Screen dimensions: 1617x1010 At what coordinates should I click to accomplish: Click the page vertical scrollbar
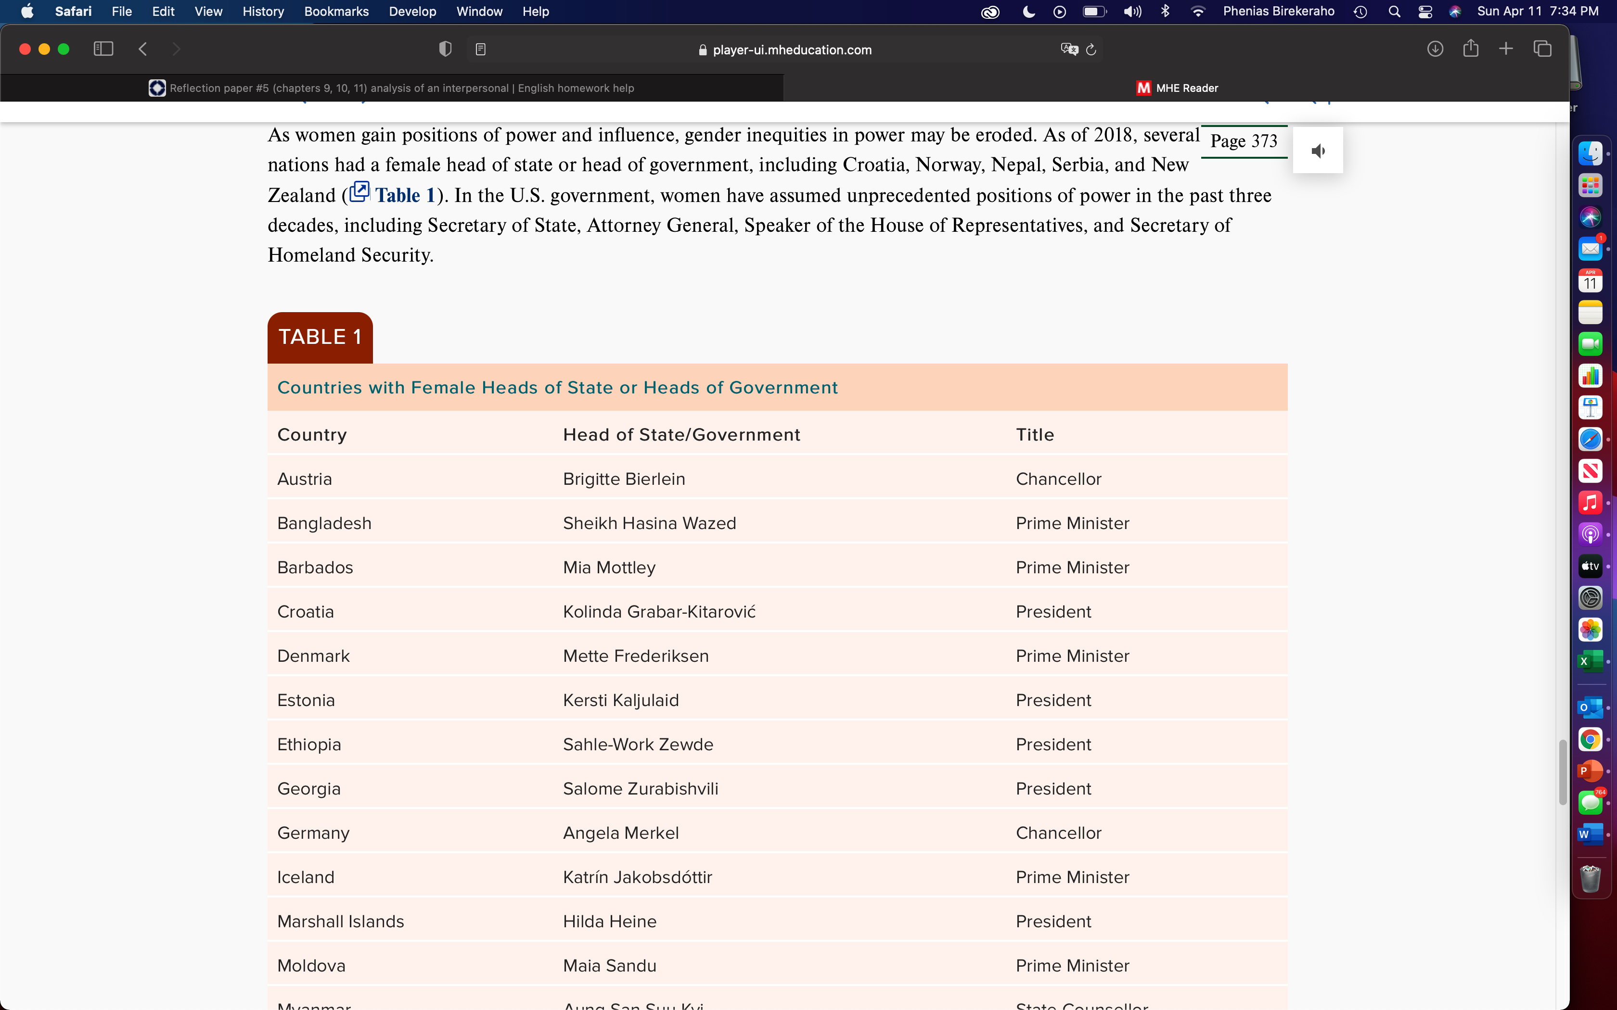tap(1562, 772)
